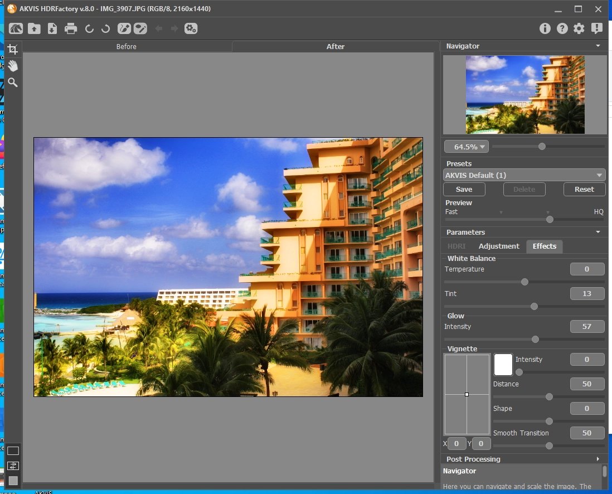This screenshot has width=612, height=494.
Task: Click the white Vignette color swatch
Action: click(x=503, y=365)
